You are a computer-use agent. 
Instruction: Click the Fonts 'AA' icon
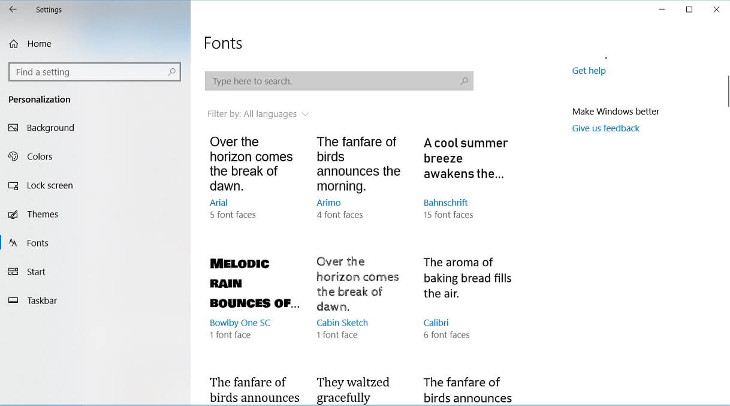(14, 243)
